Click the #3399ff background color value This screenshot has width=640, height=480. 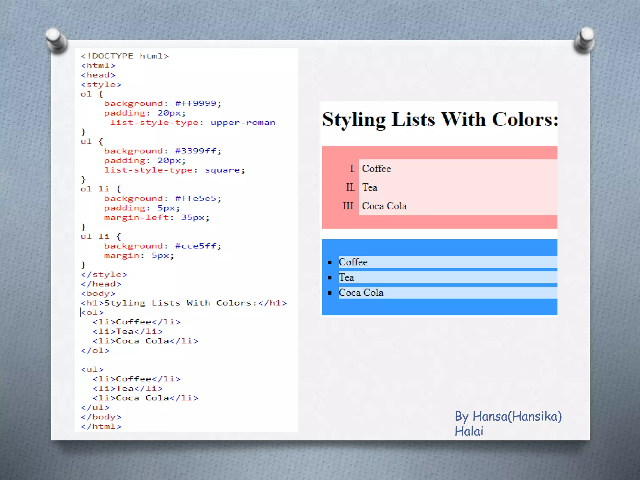tap(196, 151)
